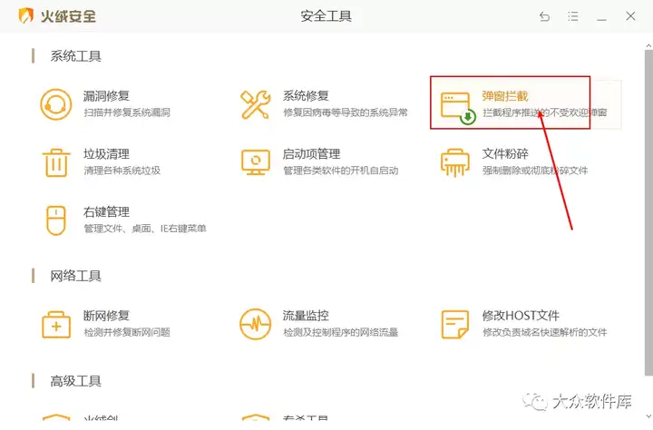Click the vertical scrollbar thumb
The image size is (653, 430).
[x=648, y=212]
